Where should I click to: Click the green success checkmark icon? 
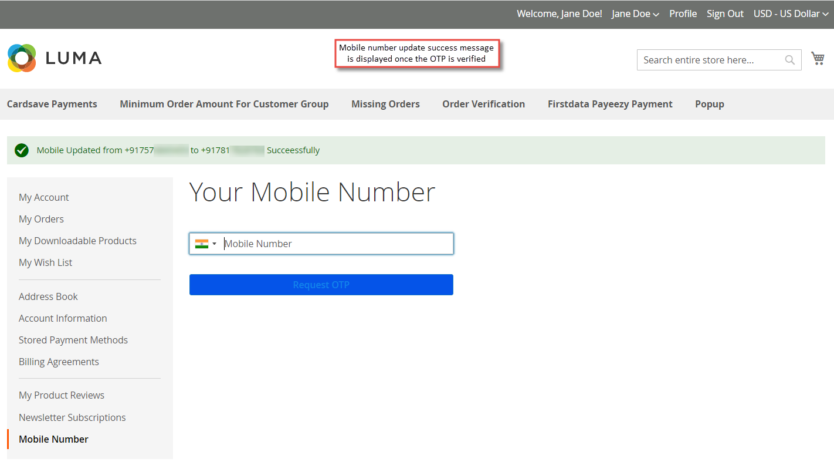point(21,150)
